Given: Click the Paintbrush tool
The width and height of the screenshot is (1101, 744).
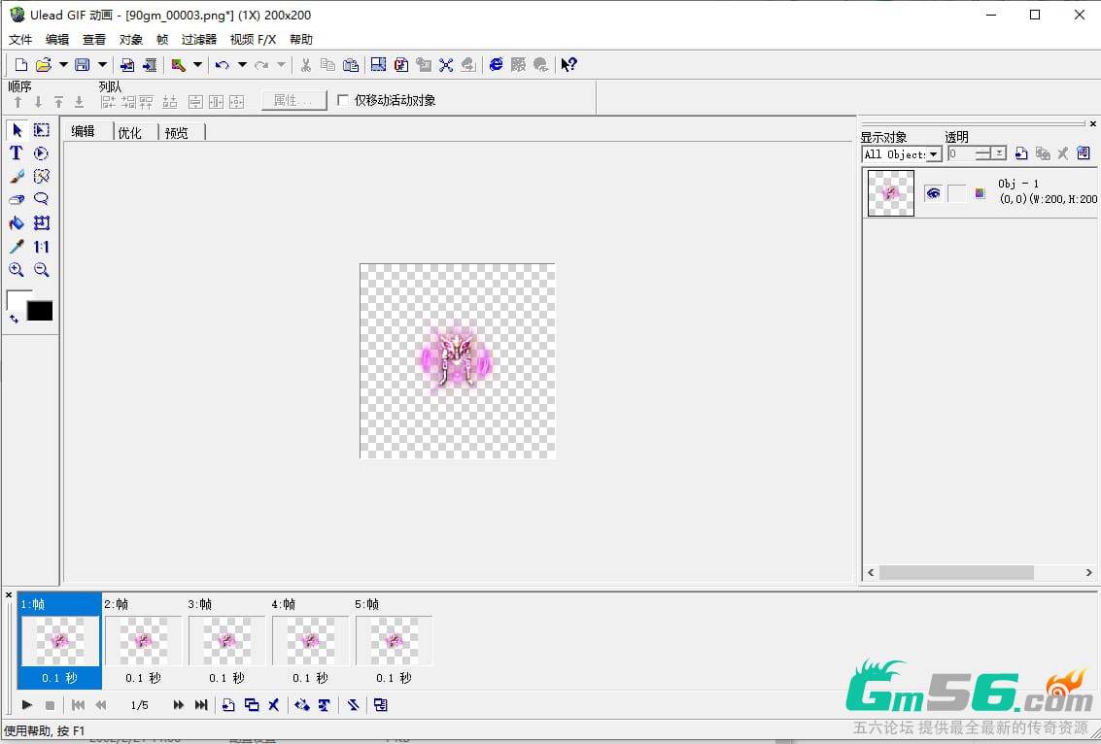Looking at the screenshot, I should click(x=16, y=177).
